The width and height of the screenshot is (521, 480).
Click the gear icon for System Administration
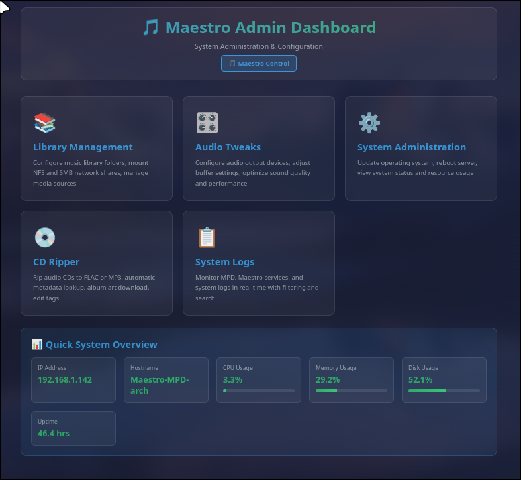[369, 123]
